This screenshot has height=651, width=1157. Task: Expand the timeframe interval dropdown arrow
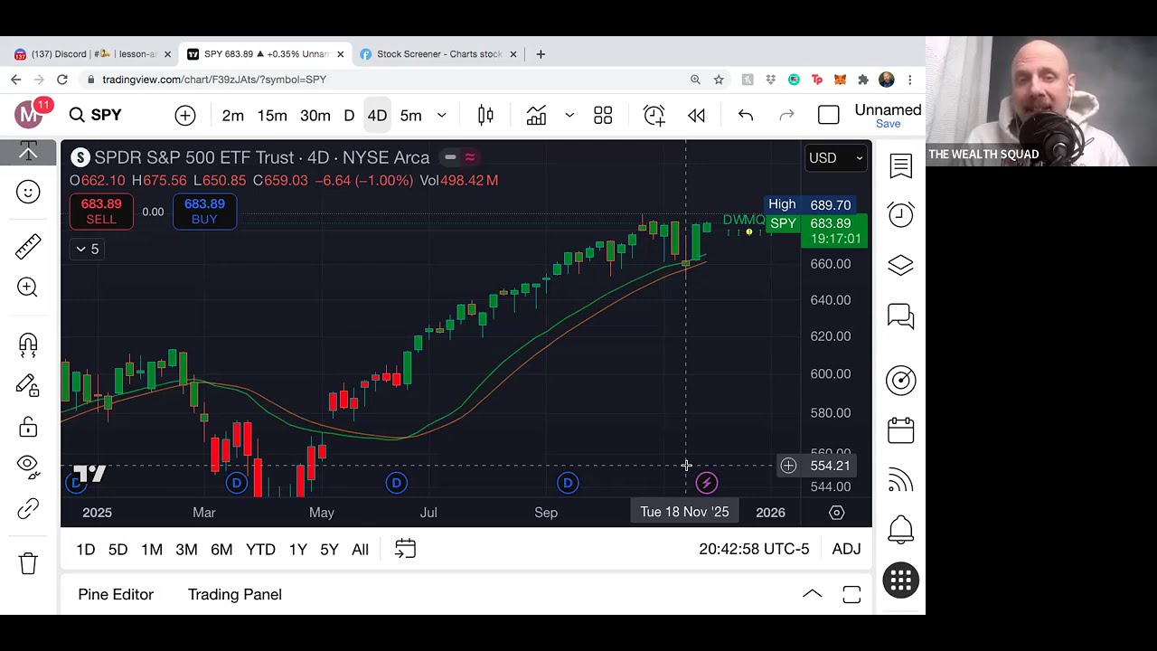click(x=442, y=116)
